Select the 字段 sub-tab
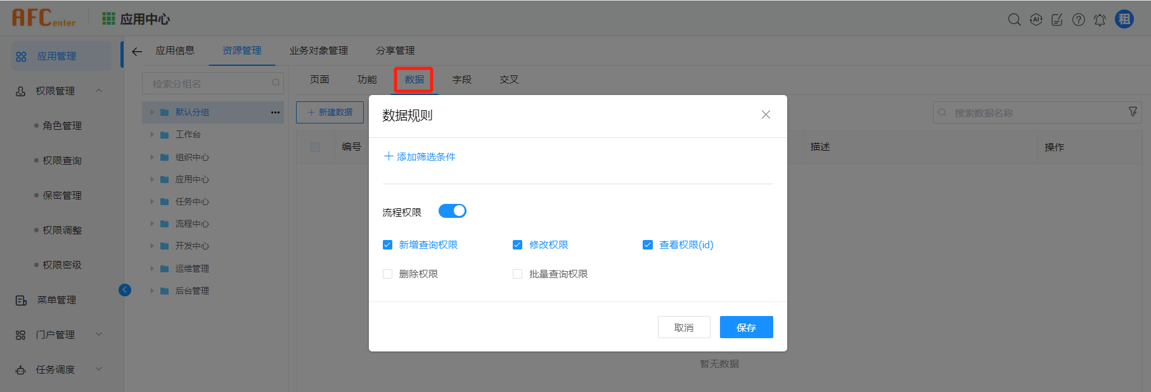The height and width of the screenshot is (392, 1151). 461,80
